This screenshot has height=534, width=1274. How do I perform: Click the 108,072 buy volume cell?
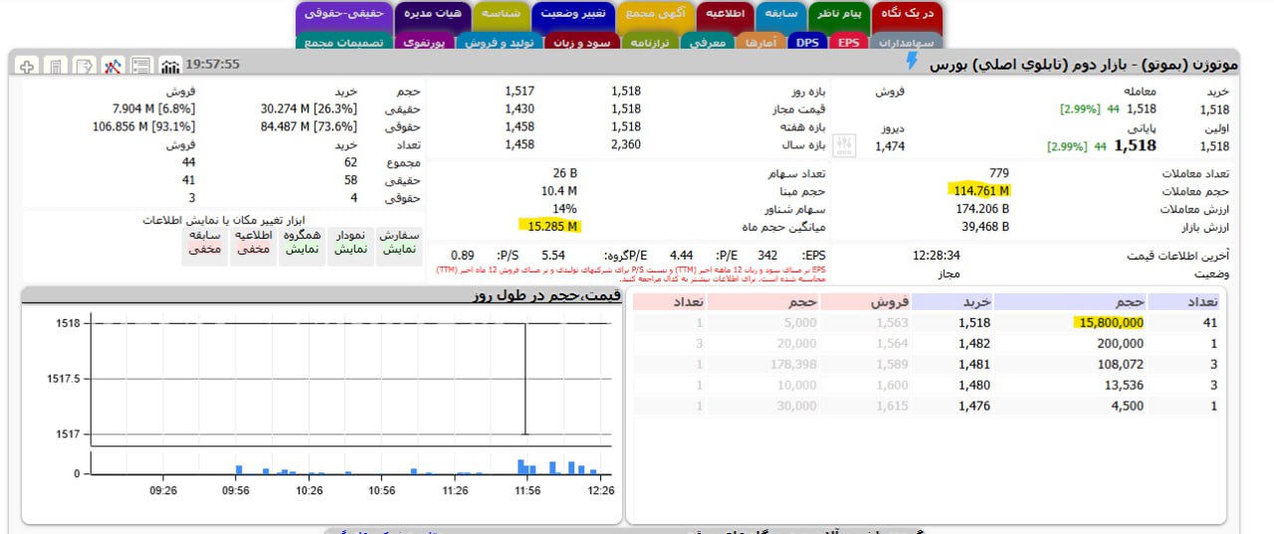click(x=1118, y=364)
